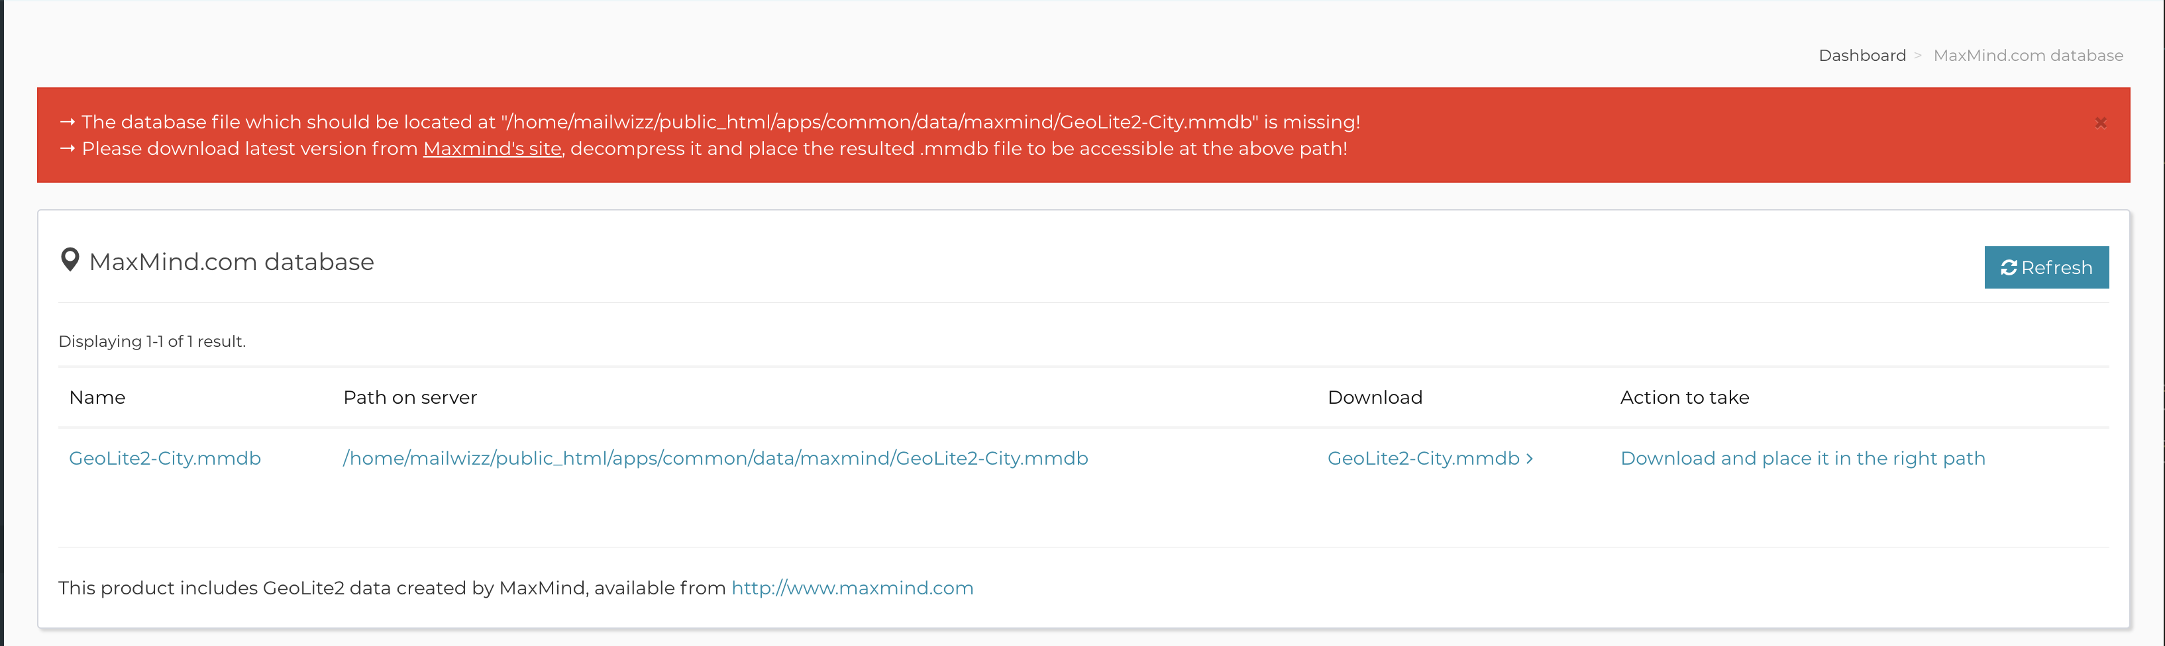
Task: Click the Refresh button
Action: click(x=2046, y=267)
